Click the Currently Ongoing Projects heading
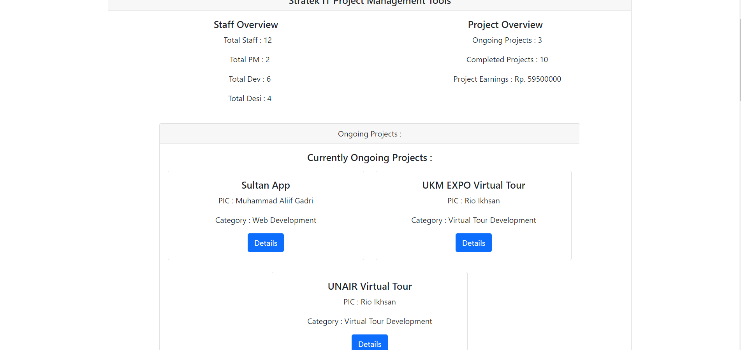 point(370,157)
